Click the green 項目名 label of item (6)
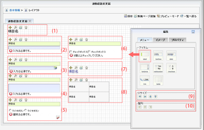The image size is (204, 130). [95, 44]
